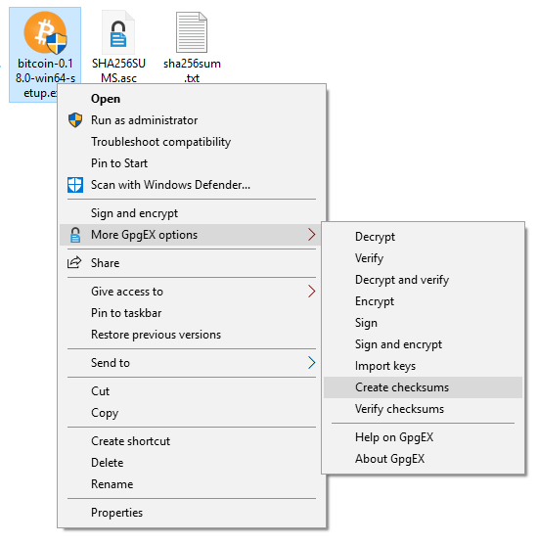Viewport: 538px width, 544px height.
Task: Open More GpgEX options entry
Action: click(x=192, y=235)
